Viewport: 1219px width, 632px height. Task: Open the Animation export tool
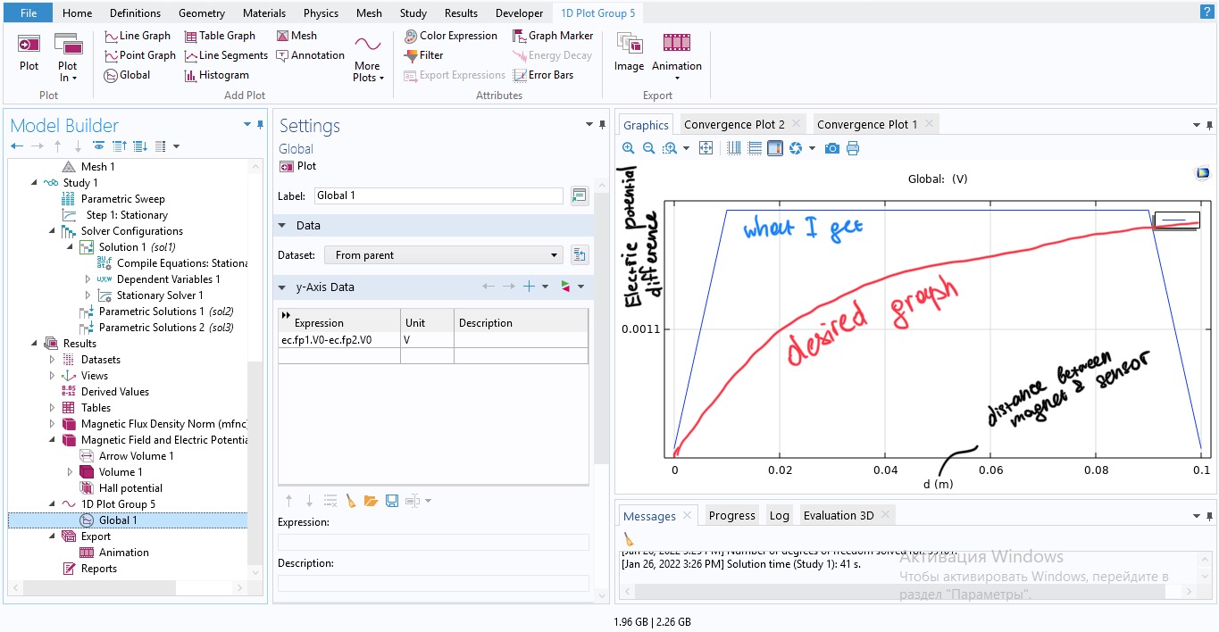[676, 54]
